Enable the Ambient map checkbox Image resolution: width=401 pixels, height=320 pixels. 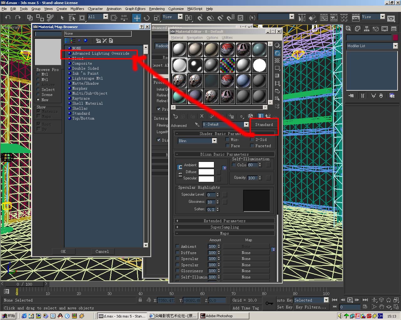177,246
